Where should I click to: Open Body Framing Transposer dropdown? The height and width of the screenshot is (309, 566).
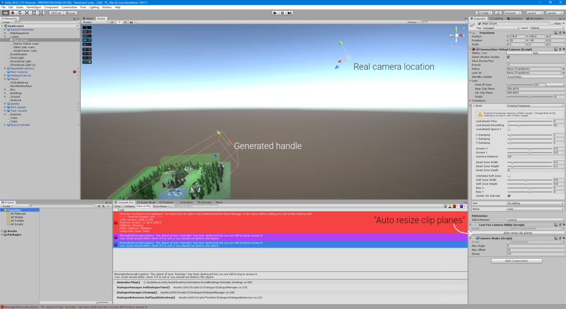[535, 105]
